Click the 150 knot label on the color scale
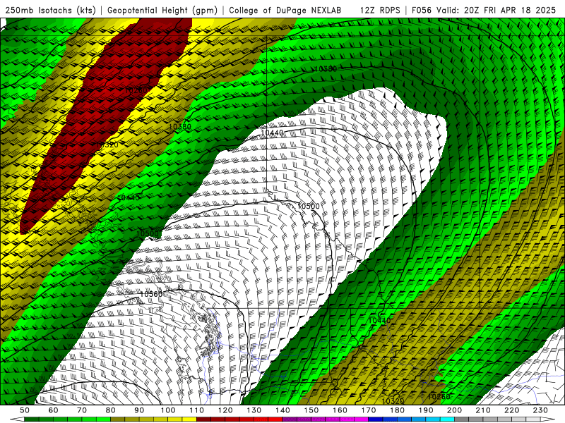Image resolution: width=565 pixels, height=423 pixels. (x=311, y=410)
